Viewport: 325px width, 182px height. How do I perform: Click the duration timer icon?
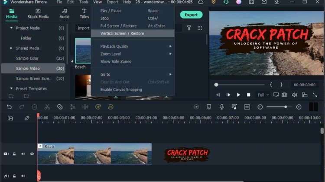point(110,107)
